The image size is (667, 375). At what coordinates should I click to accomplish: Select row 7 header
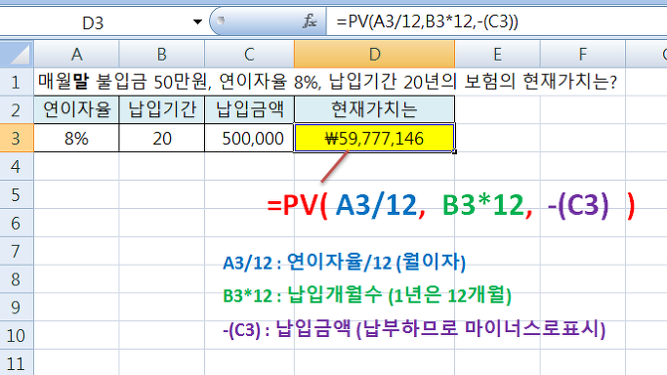tap(17, 251)
